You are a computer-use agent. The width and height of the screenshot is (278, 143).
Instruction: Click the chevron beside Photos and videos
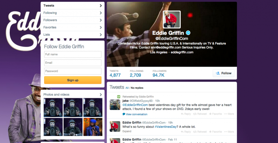(101, 94)
